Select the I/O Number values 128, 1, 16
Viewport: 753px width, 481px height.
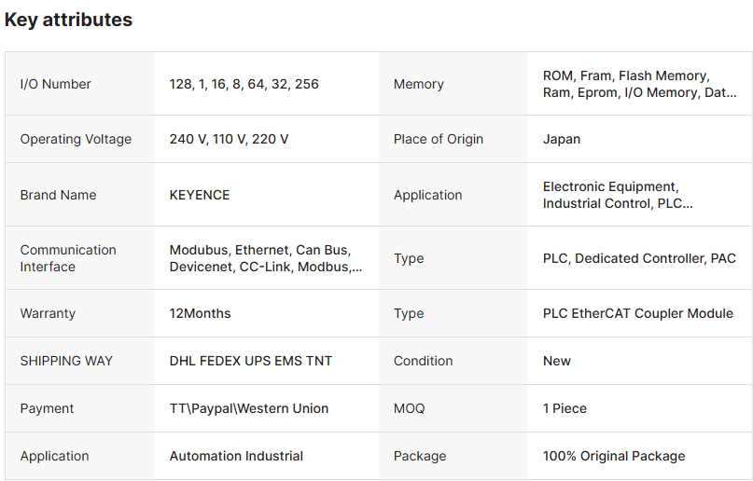[244, 84]
